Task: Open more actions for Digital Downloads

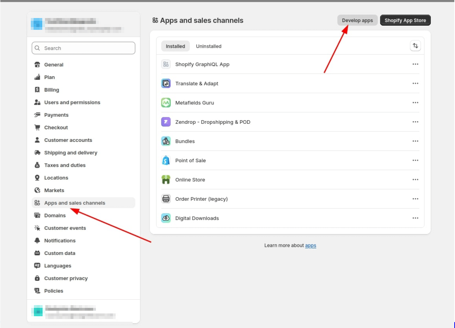Action: click(x=416, y=218)
